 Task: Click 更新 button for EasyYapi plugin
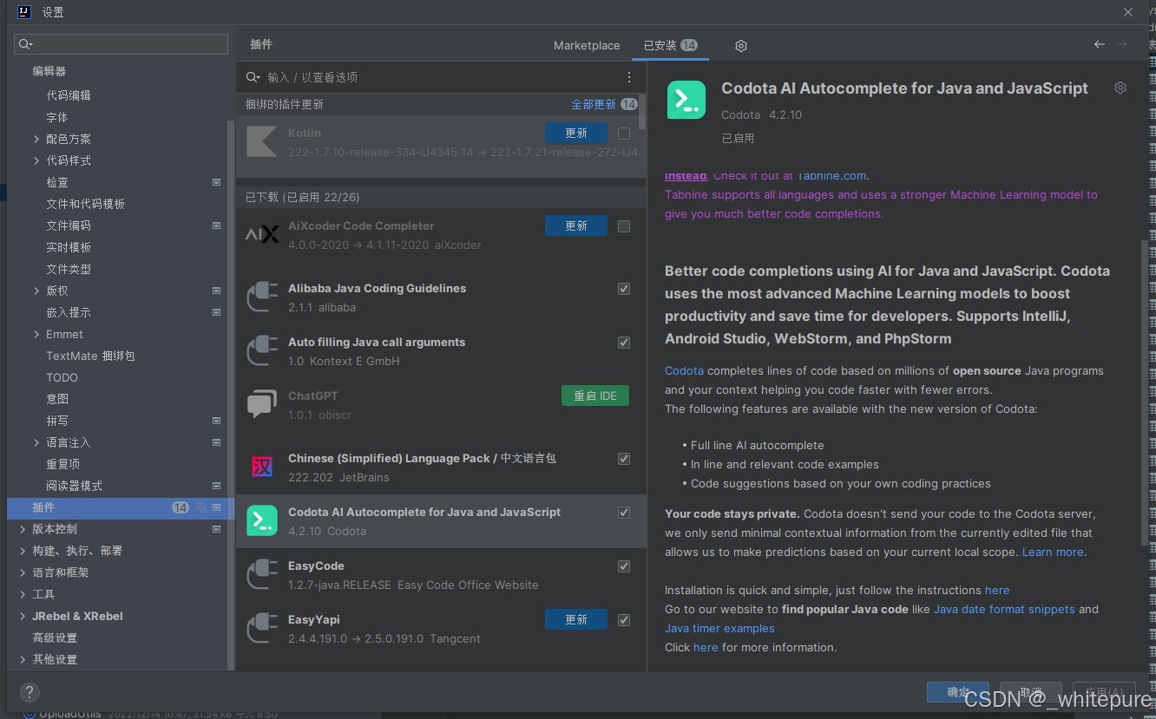coord(576,619)
